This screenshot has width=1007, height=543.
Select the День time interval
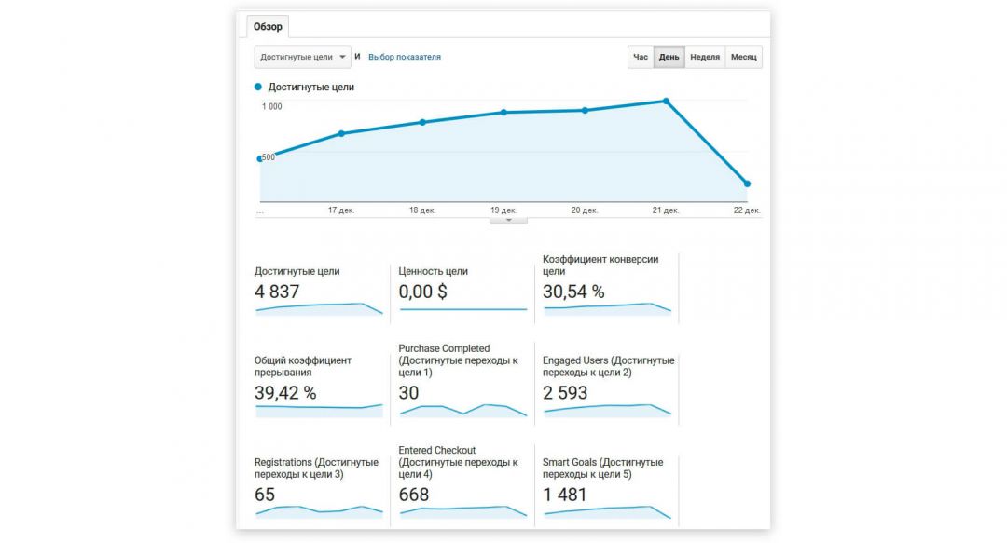pos(669,57)
